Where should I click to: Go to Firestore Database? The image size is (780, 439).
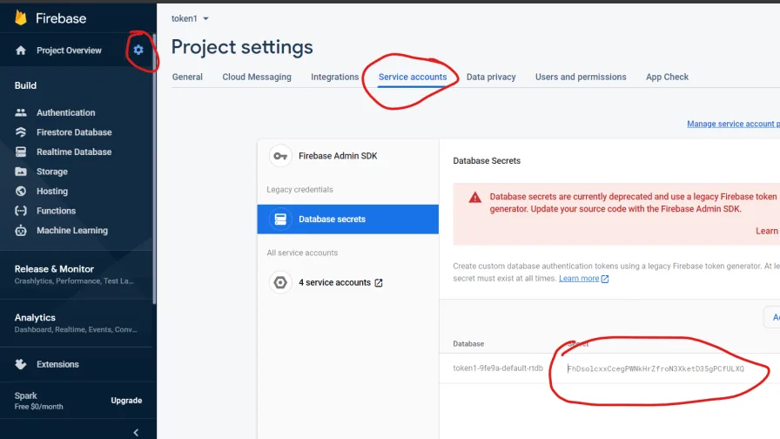(74, 132)
